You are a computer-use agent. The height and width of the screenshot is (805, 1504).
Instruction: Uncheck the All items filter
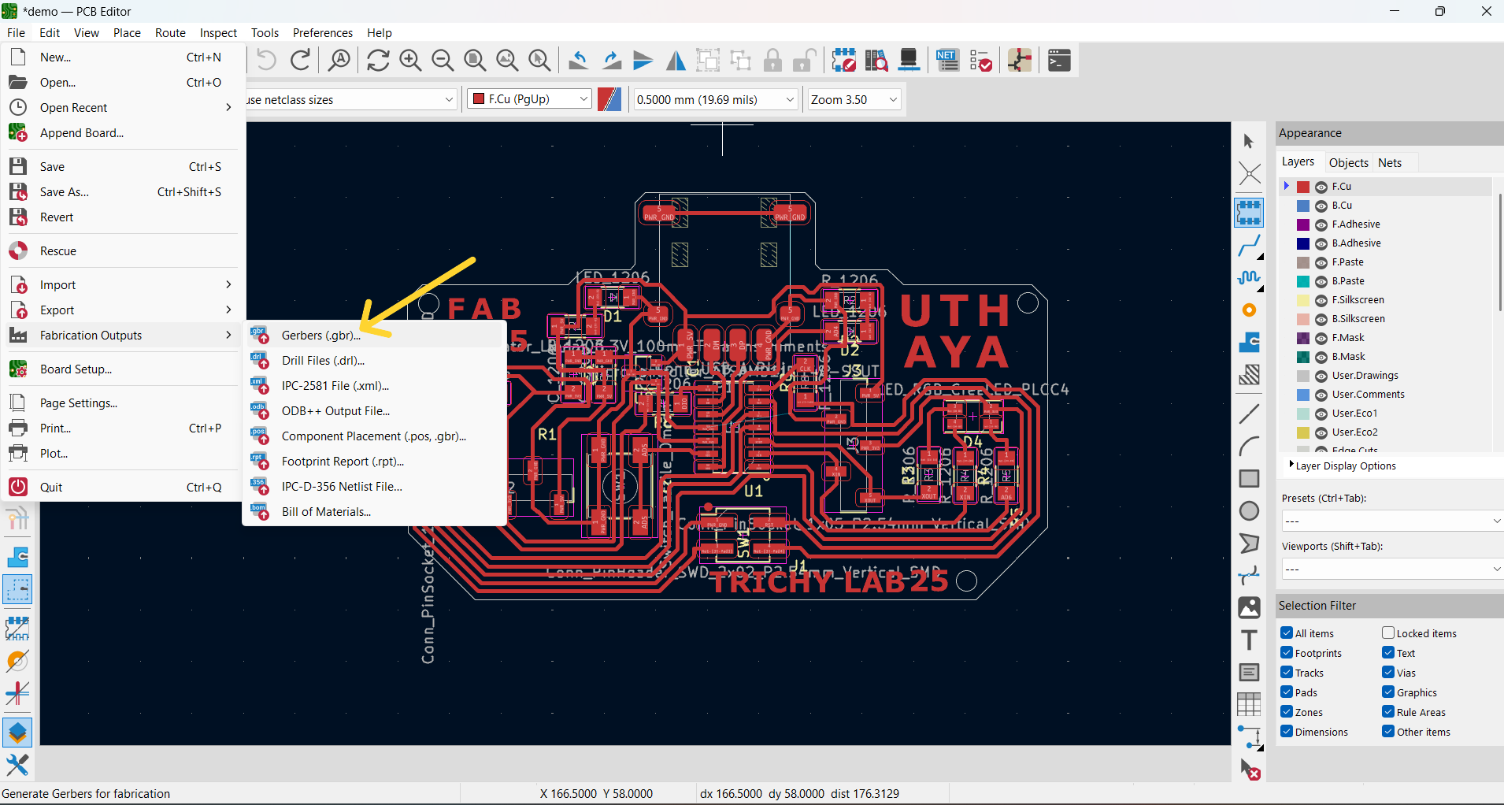click(x=1287, y=632)
